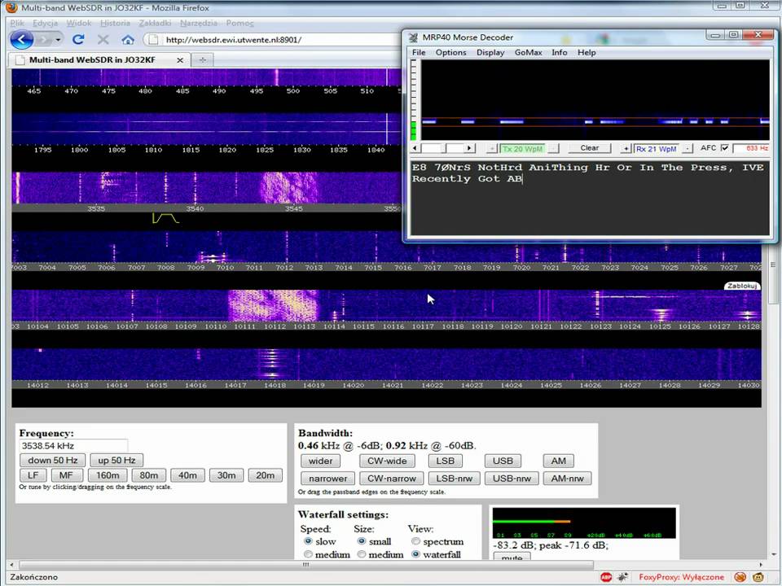782x586 pixels.
Task: Select medium waterfall size
Action: (x=362, y=554)
